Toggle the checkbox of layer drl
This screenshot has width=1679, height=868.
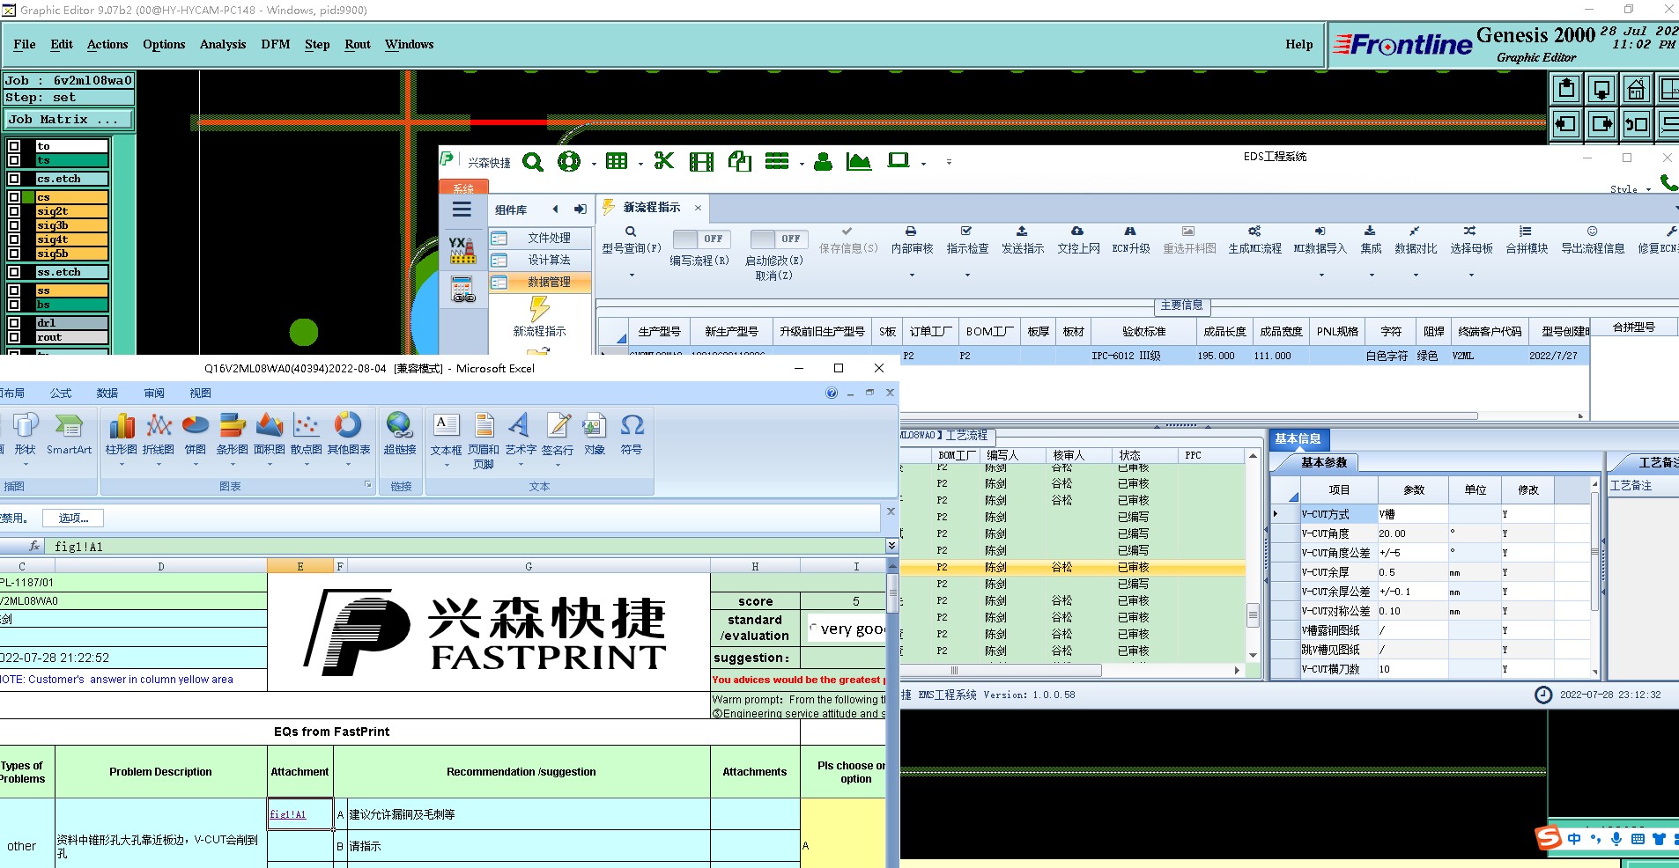pyautogui.click(x=14, y=323)
